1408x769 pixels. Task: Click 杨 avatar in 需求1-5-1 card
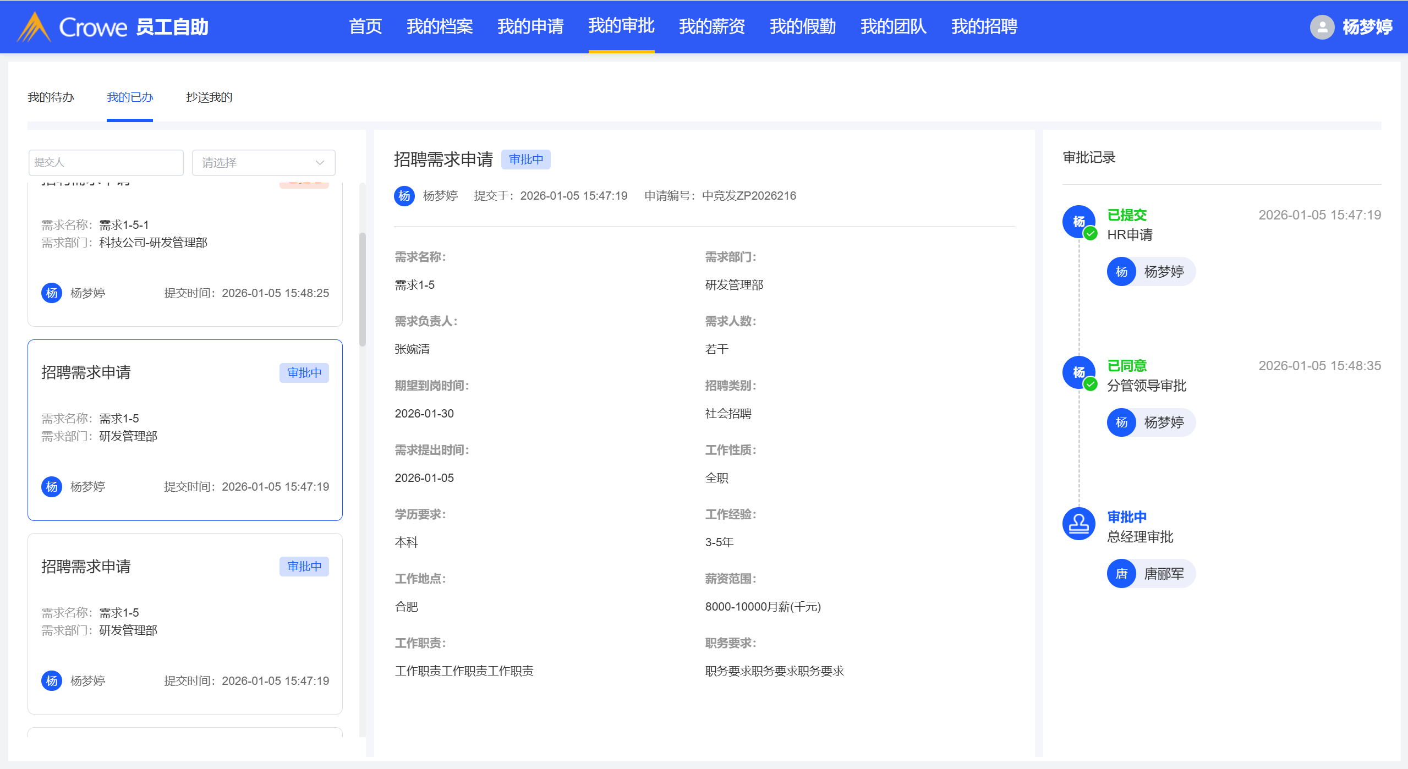[x=52, y=293]
